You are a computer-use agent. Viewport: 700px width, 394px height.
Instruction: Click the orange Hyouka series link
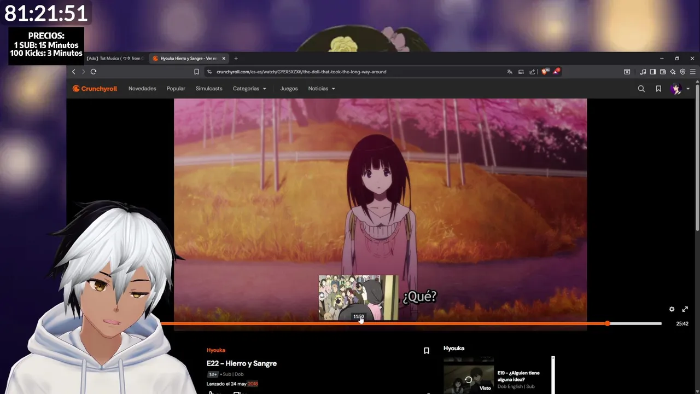click(216, 350)
